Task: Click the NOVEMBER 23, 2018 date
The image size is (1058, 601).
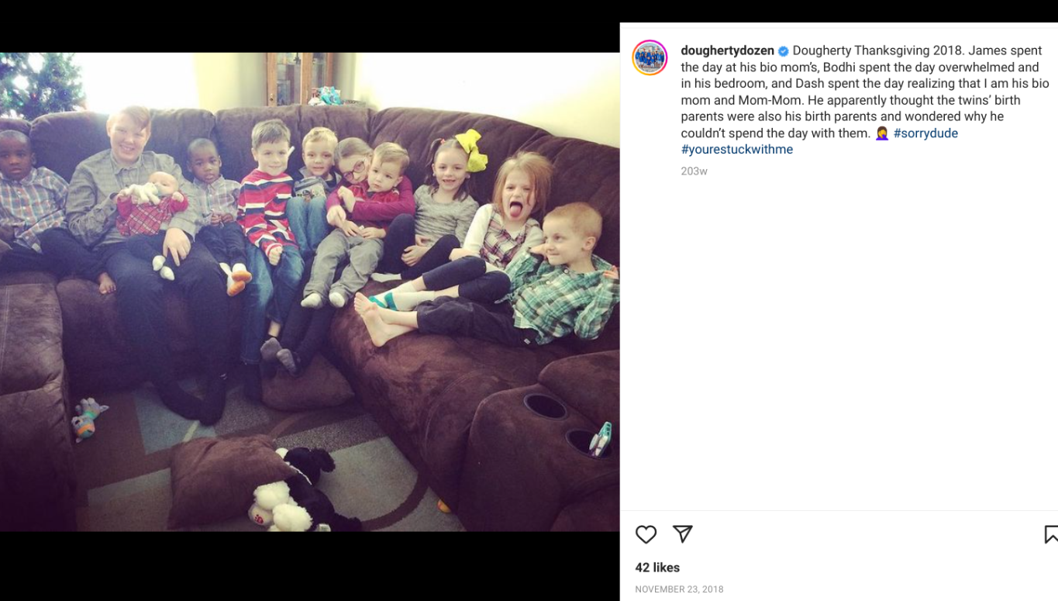Action: [x=679, y=589]
